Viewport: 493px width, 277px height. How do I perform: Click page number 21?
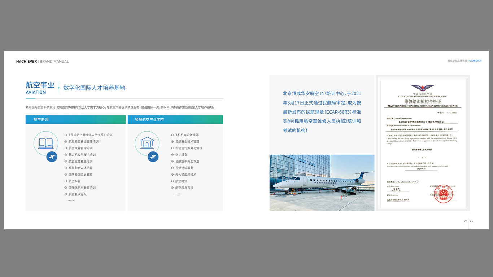pyautogui.click(x=466, y=221)
